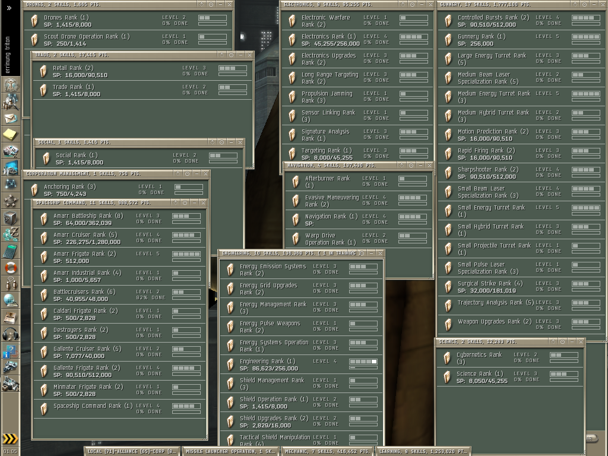
Task: Toggle the pin circle on Drones window
Action: (x=211, y=4)
